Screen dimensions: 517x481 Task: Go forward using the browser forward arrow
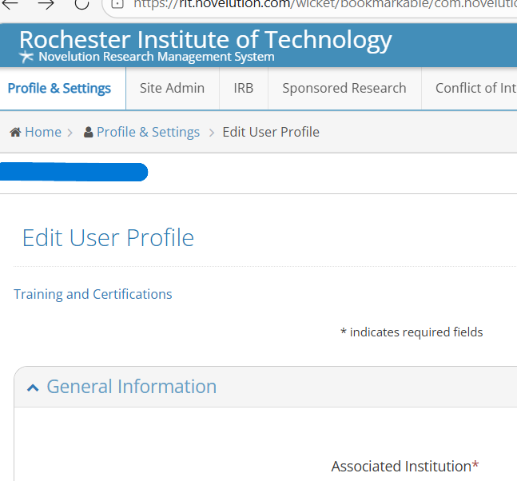pos(46,4)
